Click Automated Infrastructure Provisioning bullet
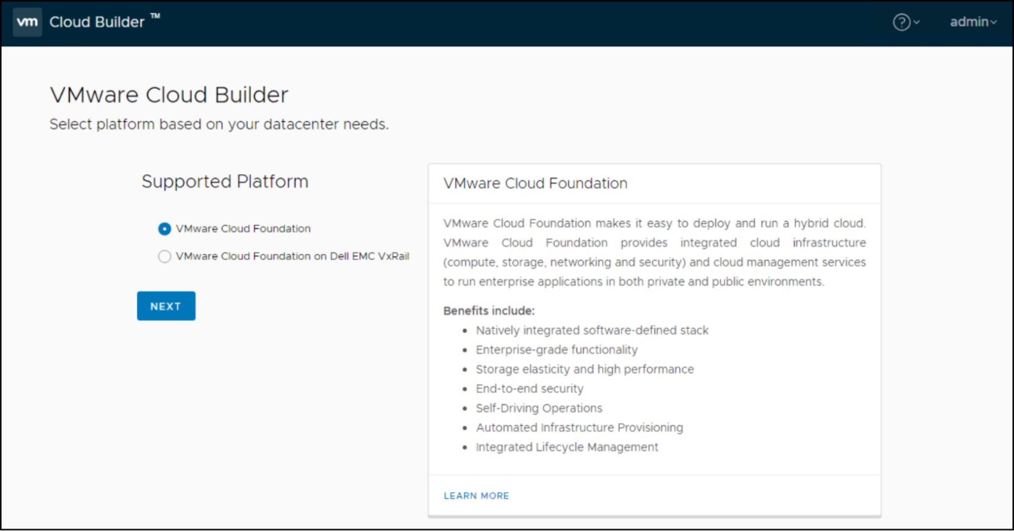Viewport: 1014px width, 531px height. click(x=579, y=427)
